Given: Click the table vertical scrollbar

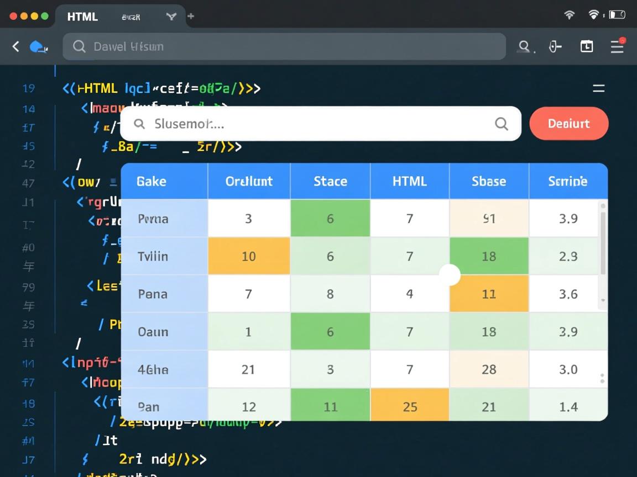Looking at the screenshot, I should pos(603,243).
